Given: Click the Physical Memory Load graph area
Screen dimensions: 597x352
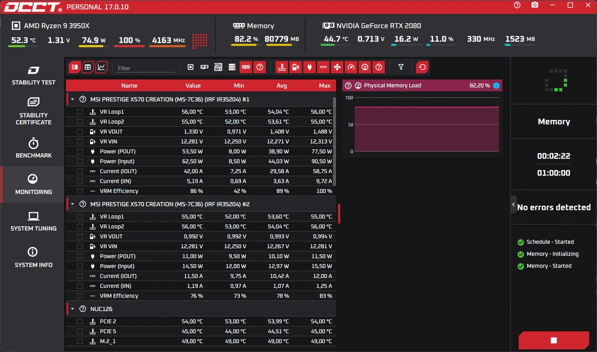Looking at the screenshot, I should 426,125.
